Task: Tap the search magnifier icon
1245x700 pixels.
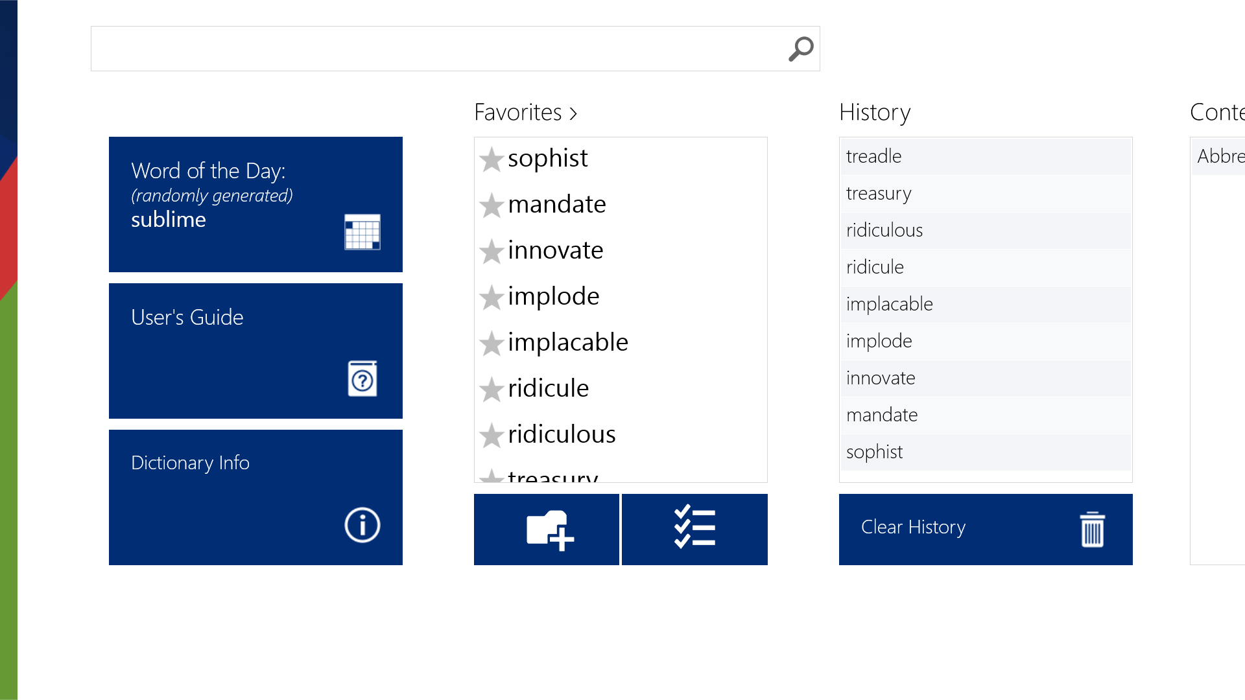Action: tap(800, 48)
